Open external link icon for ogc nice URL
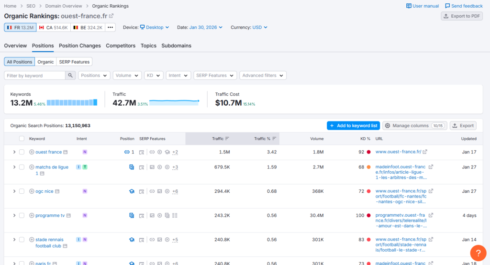Screen dimensions: 490x265 (431, 191)
